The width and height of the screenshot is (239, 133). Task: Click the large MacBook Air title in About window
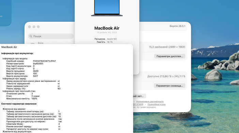click(107, 28)
